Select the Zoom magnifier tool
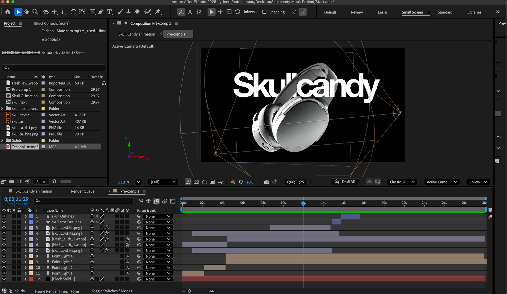 [35, 12]
